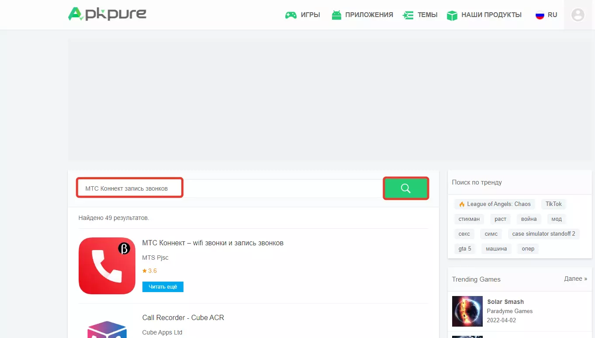
Task: Open the Solar Smash game thumbnail
Action: [x=467, y=311]
